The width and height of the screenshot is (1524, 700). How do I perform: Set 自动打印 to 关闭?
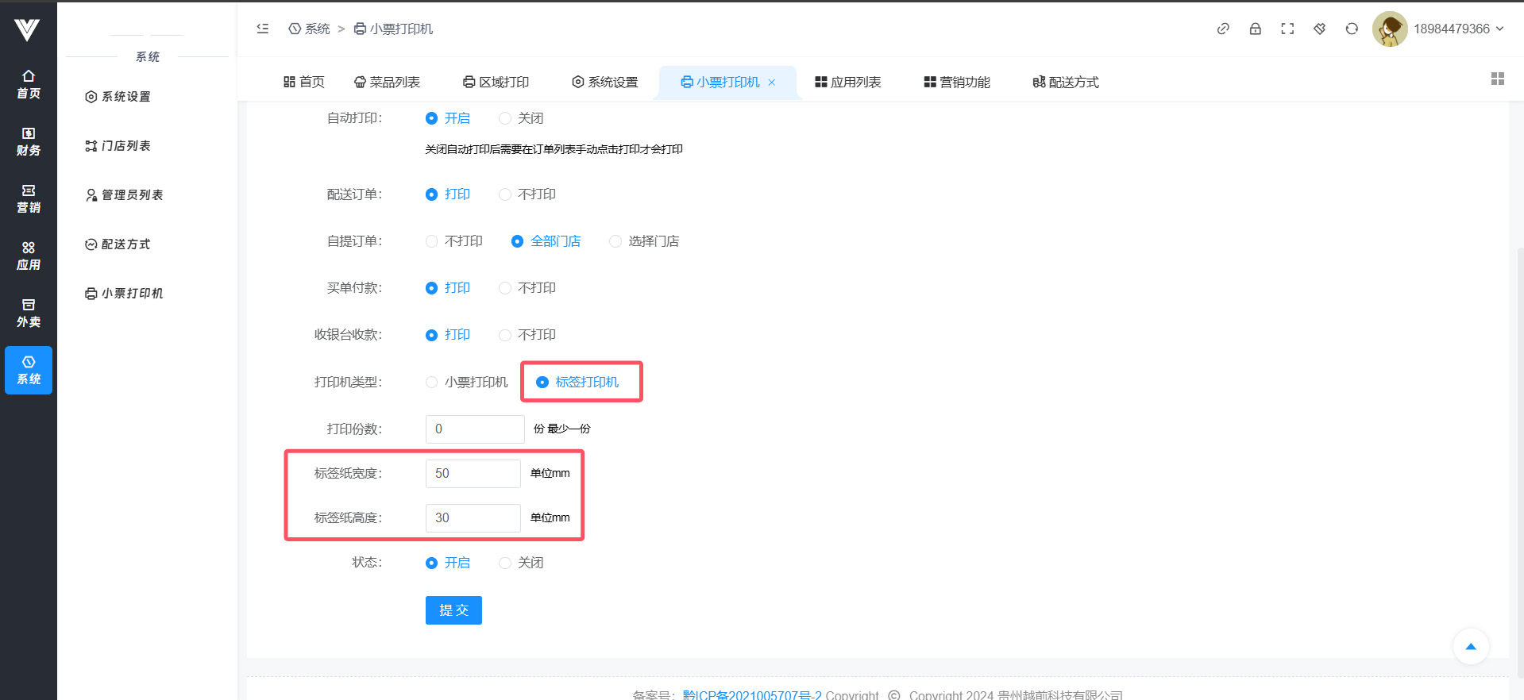pos(505,118)
